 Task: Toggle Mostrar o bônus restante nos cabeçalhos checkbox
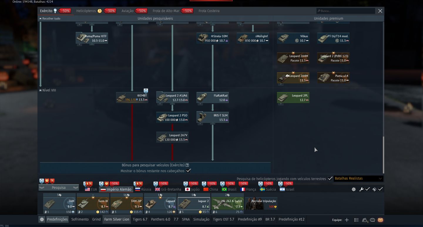[189, 171]
